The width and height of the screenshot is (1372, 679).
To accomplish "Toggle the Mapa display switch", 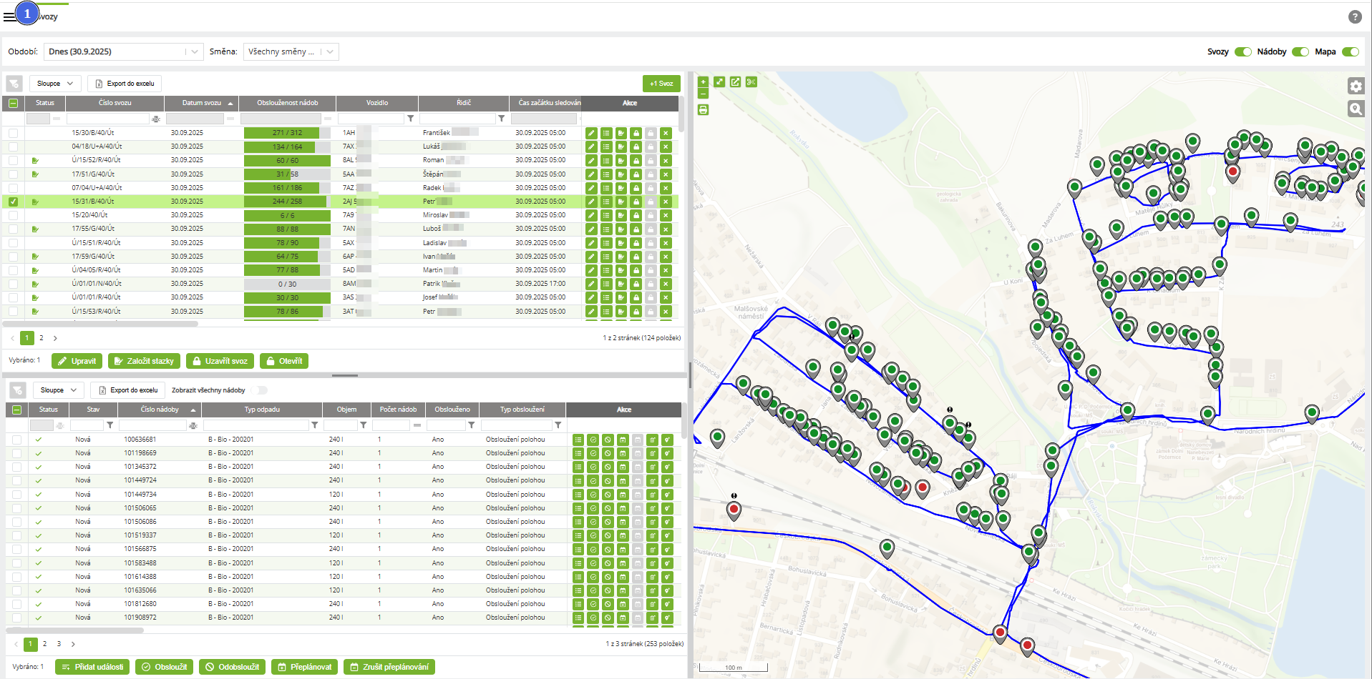I will coord(1350,51).
